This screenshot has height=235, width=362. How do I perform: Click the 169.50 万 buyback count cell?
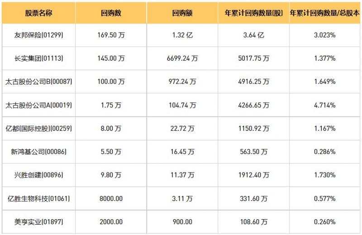[x=111, y=35]
